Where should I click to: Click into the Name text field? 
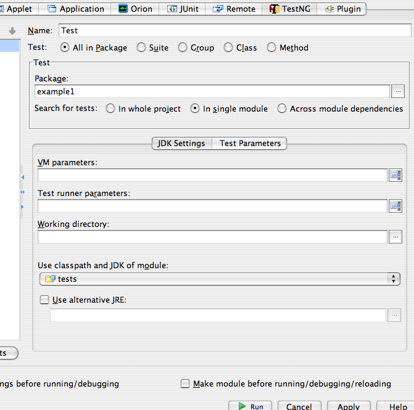pyautogui.click(x=234, y=30)
